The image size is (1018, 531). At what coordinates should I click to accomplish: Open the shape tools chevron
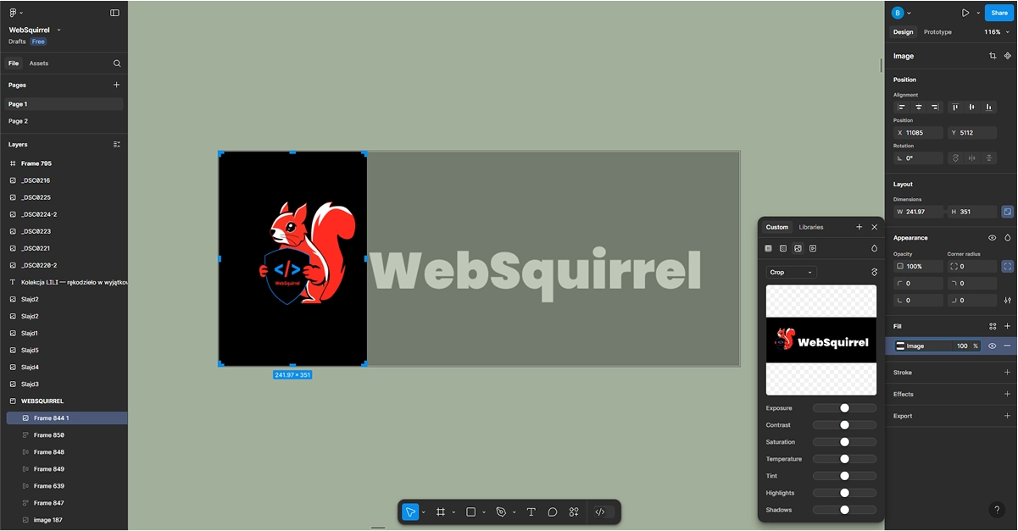[484, 512]
